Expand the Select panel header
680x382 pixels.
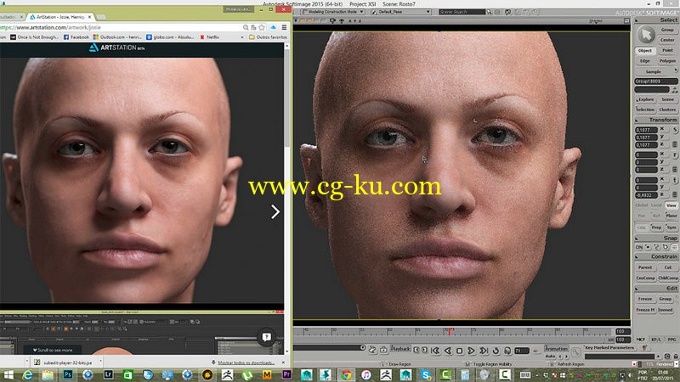coord(656,20)
